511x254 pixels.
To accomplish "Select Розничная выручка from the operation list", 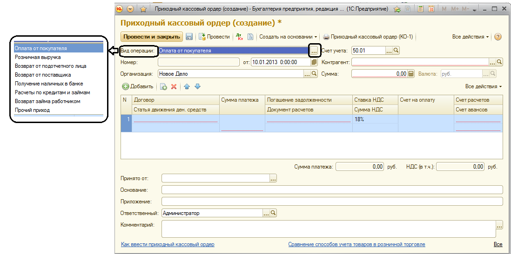I will click(x=37, y=57).
